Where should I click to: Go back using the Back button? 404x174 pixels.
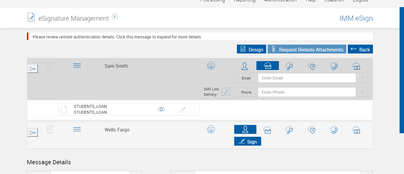click(360, 49)
